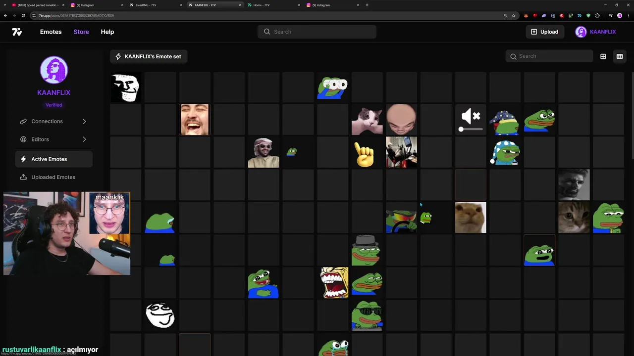Open the man in white headdress emote
Viewport: 634px width, 356px height.
coord(264,153)
